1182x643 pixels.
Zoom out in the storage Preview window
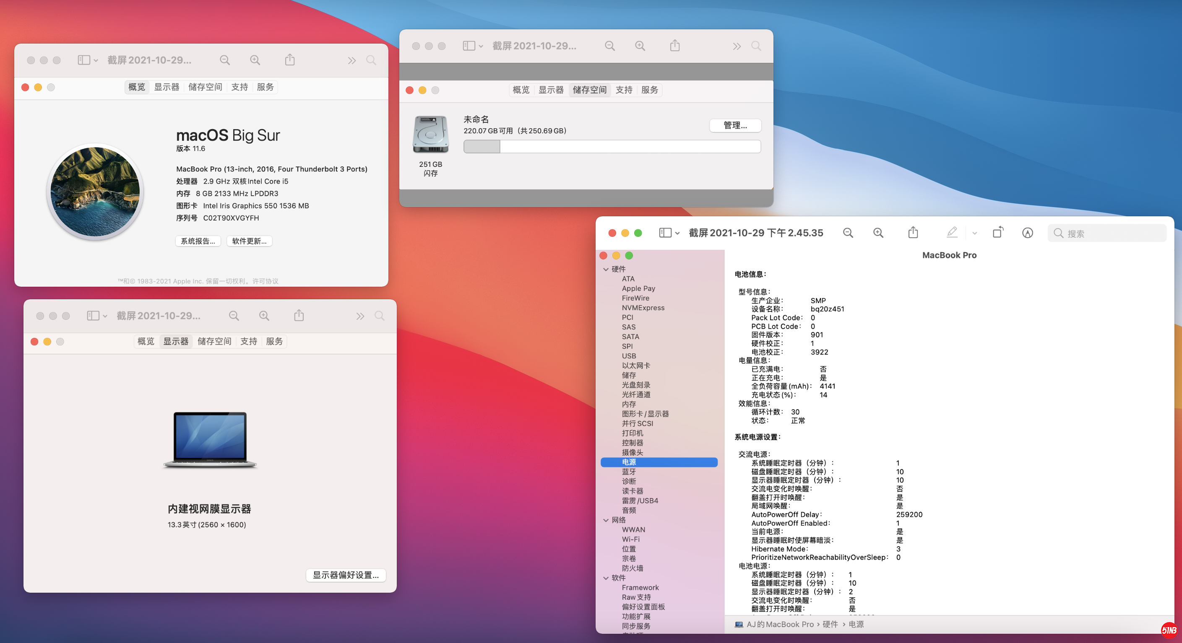click(610, 46)
